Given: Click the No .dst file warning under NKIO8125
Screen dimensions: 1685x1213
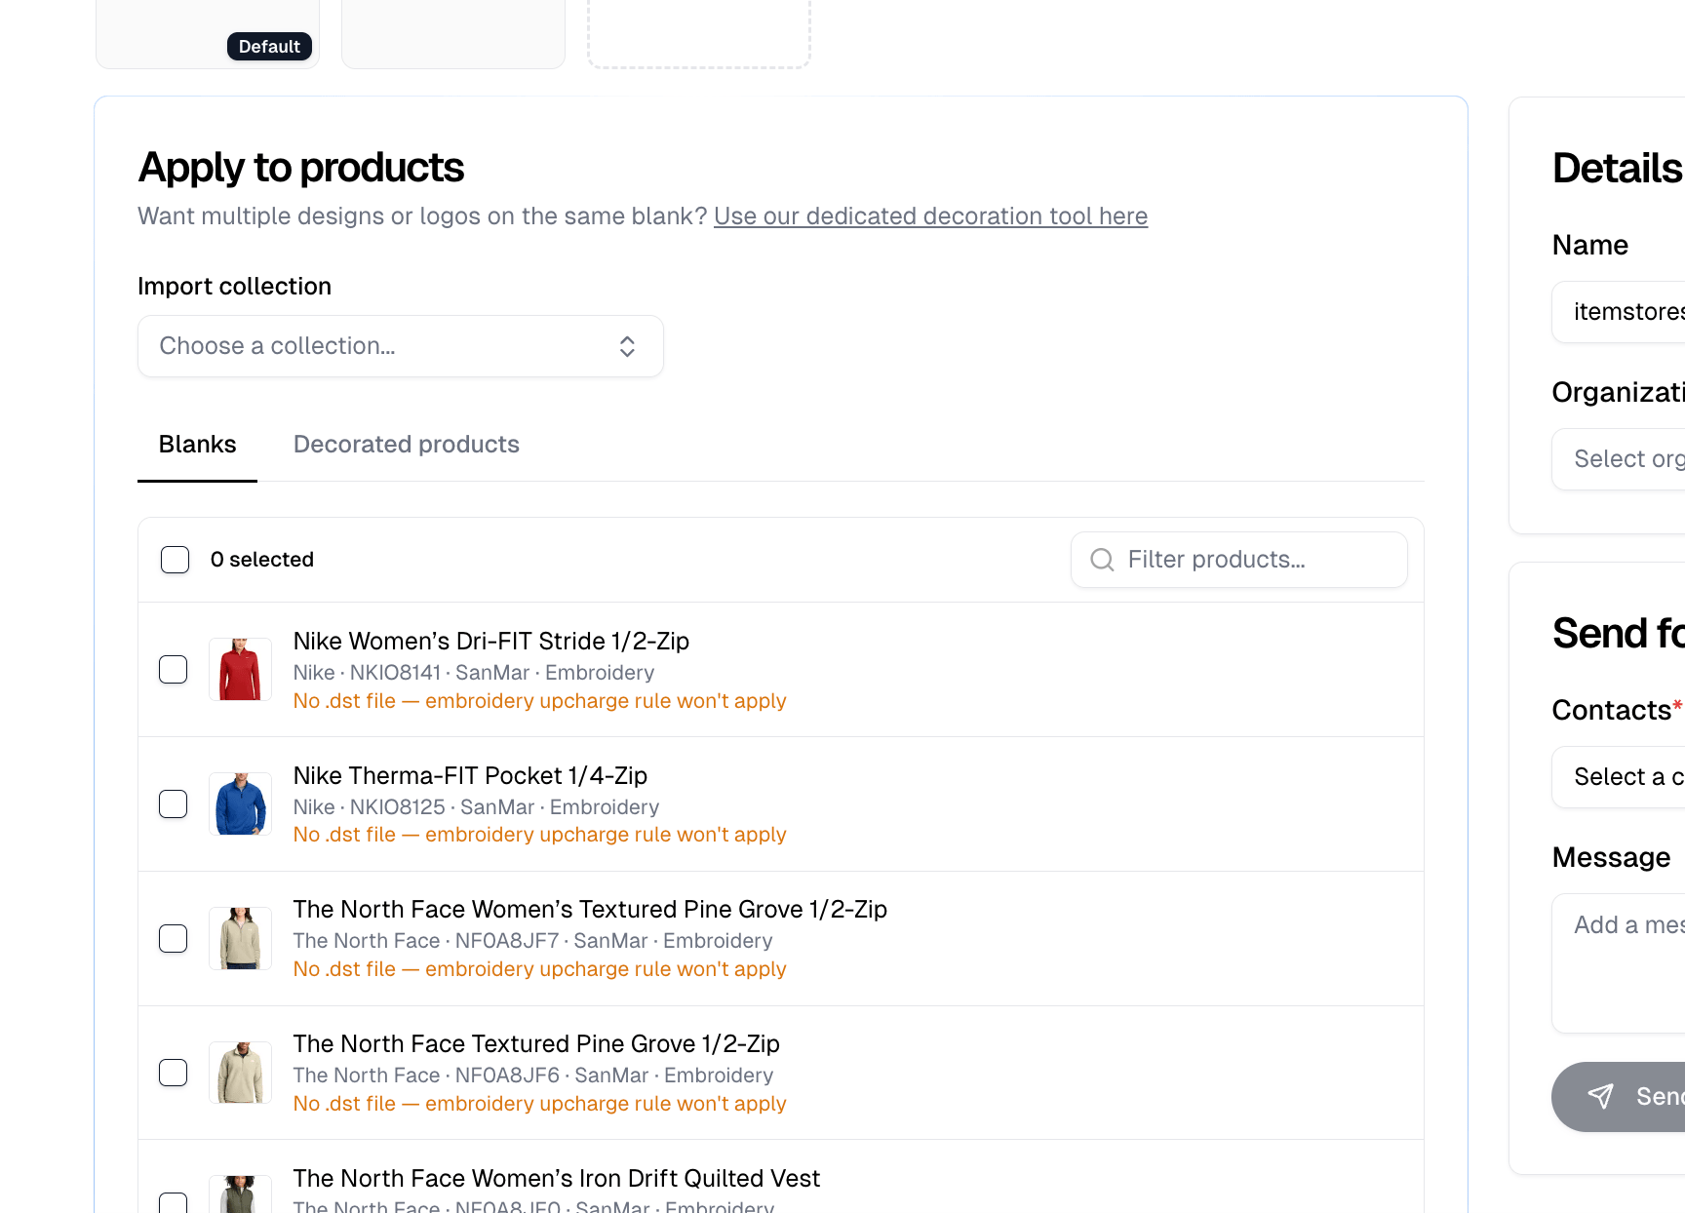Looking at the screenshot, I should point(539,835).
